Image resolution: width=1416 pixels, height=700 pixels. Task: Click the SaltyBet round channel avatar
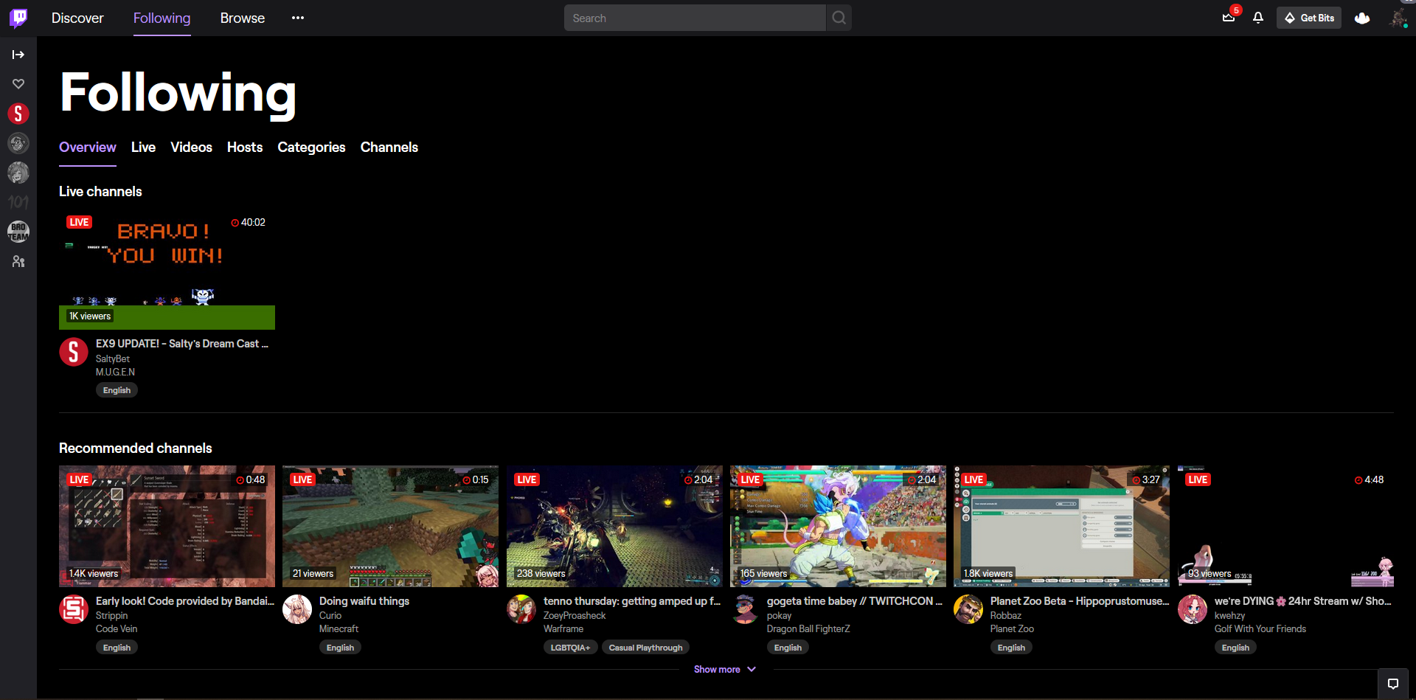pos(74,352)
